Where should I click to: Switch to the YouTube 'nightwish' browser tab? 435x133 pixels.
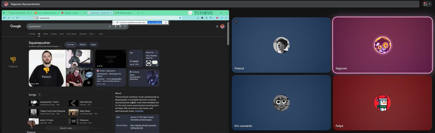pos(74,13)
